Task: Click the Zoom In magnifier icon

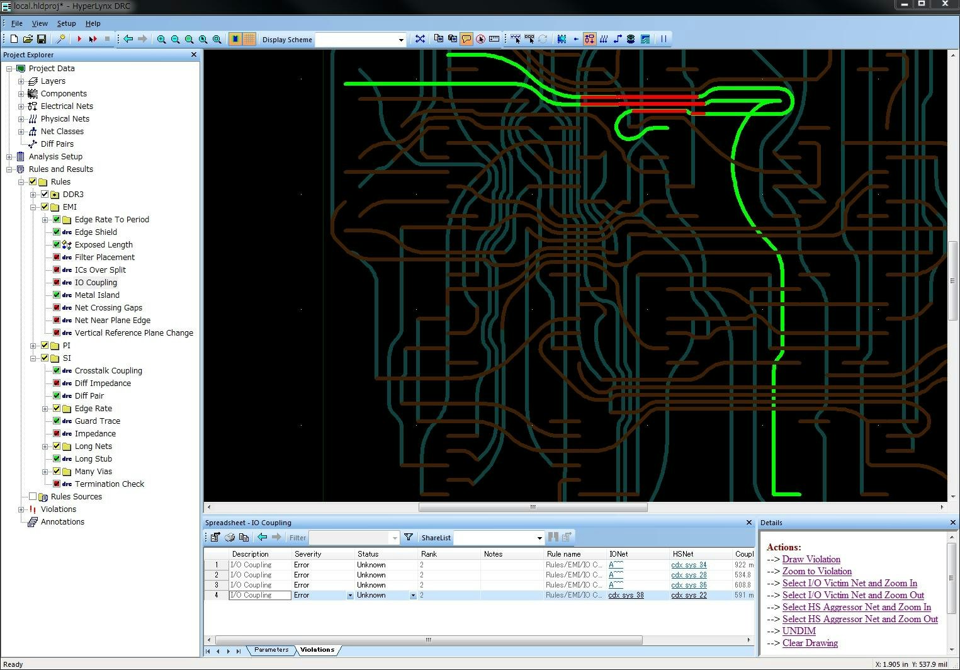Action: point(162,39)
